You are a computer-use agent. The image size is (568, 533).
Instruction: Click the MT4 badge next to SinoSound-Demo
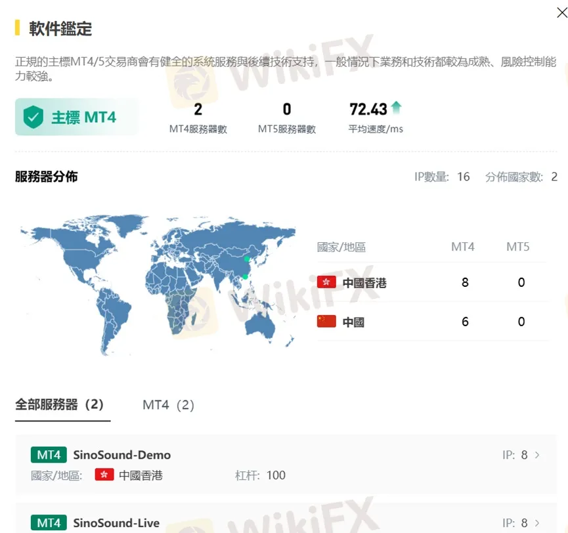click(49, 455)
